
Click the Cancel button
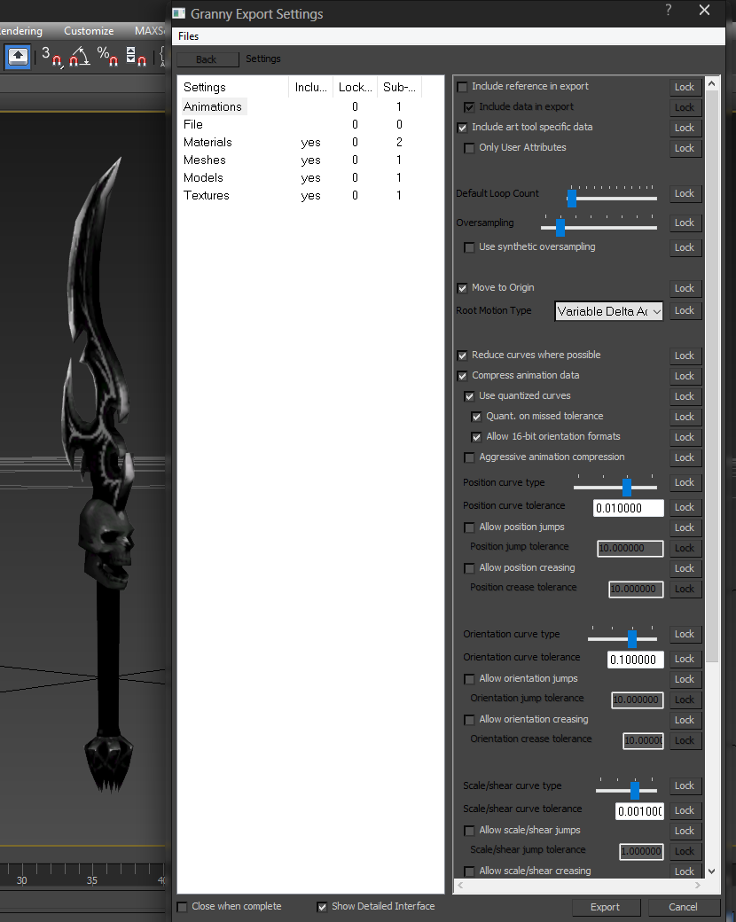point(684,907)
